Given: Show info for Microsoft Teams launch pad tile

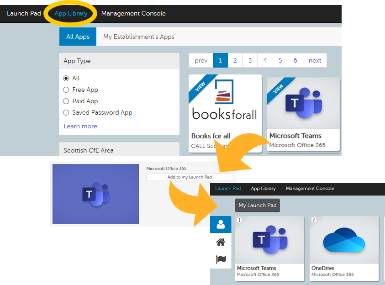Looking at the screenshot, I should (239, 220).
